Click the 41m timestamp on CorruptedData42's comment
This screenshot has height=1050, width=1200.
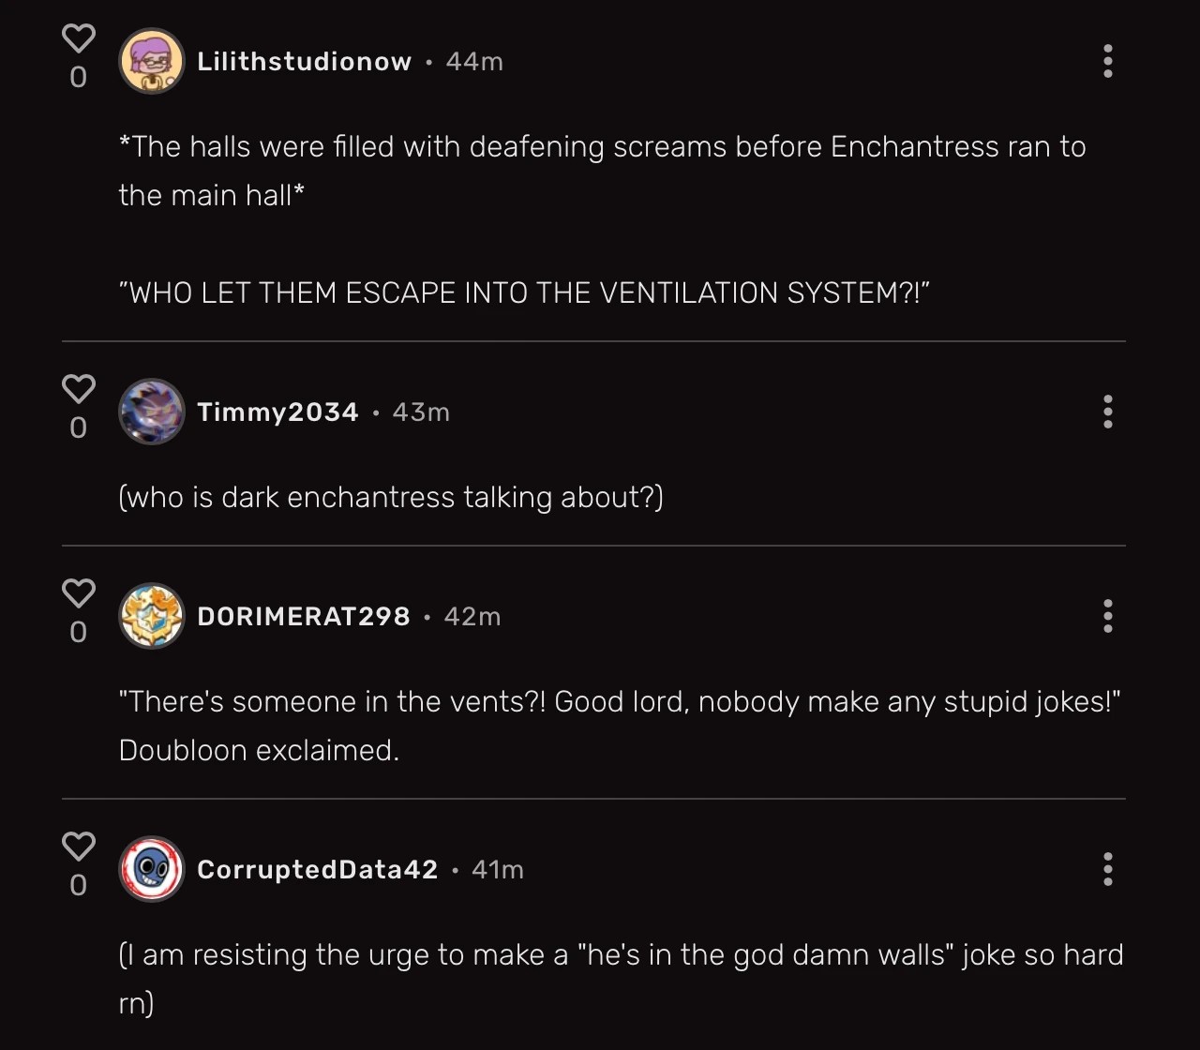(x=497, y=870)
